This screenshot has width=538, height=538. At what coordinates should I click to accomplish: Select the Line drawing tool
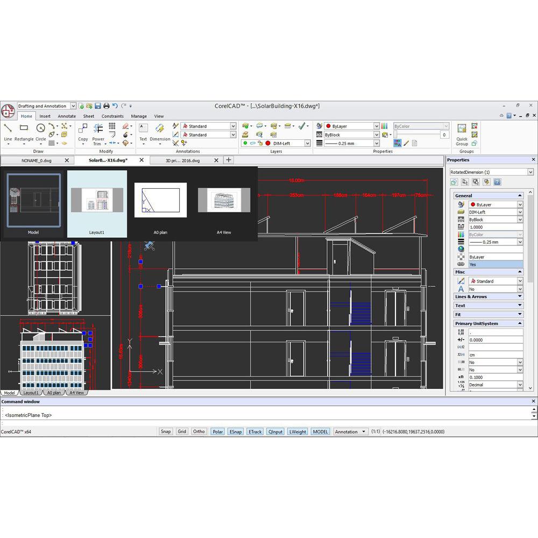pos(8,131)
